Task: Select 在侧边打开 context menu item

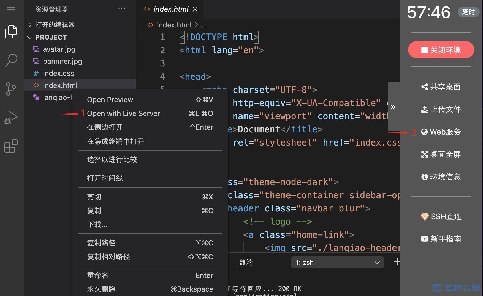Action: pyautogui.click(x=150, y=127)
